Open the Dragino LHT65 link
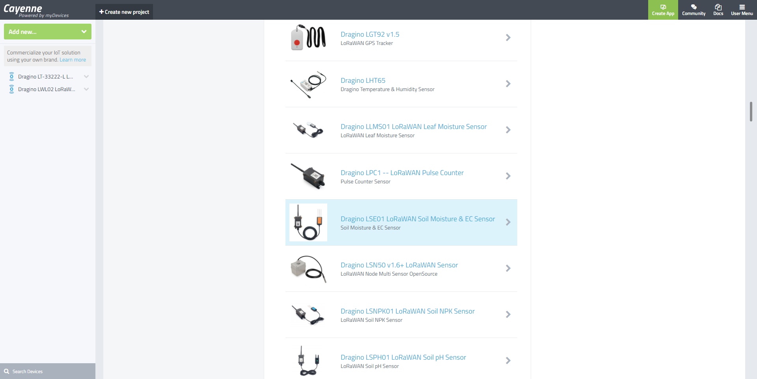 coord(363,80)
